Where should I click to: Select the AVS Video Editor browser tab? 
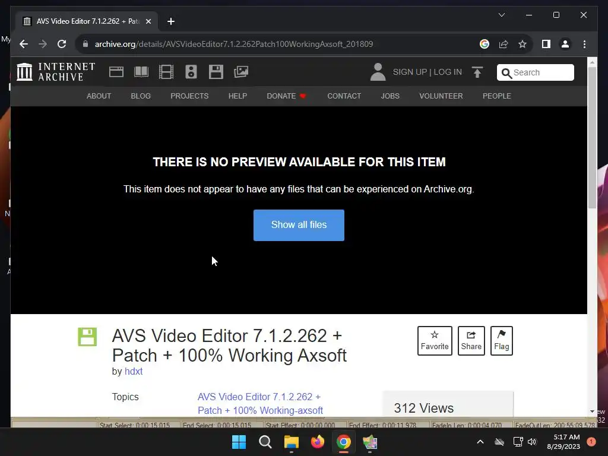click(87, 21)
